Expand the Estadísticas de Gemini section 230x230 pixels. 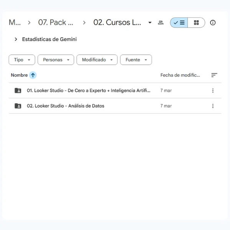click(x=16, y=39)
